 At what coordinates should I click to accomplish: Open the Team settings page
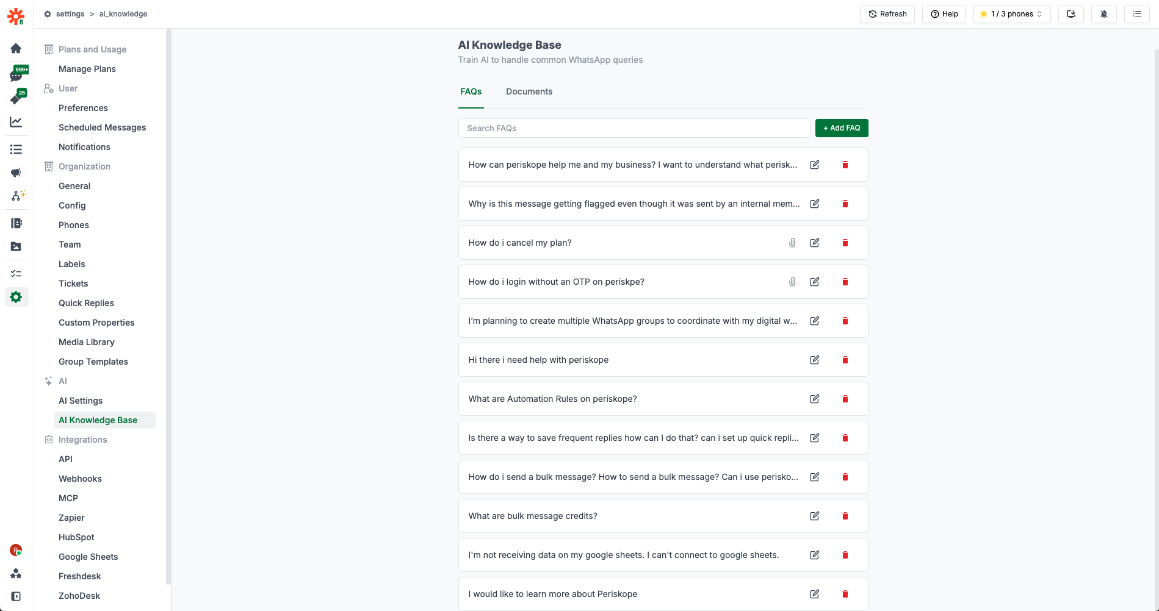pos(70,245)
